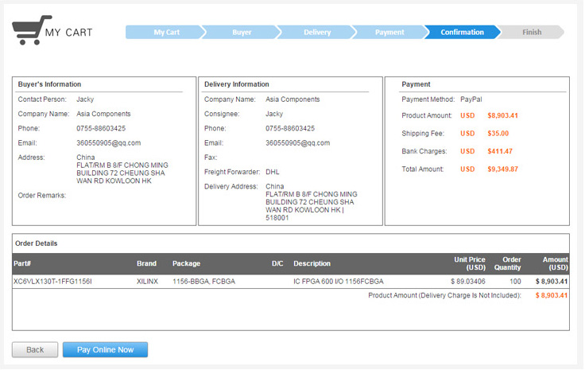585x370 pixels.
Task: Open the Delivery step
Action: coord(316,33)
